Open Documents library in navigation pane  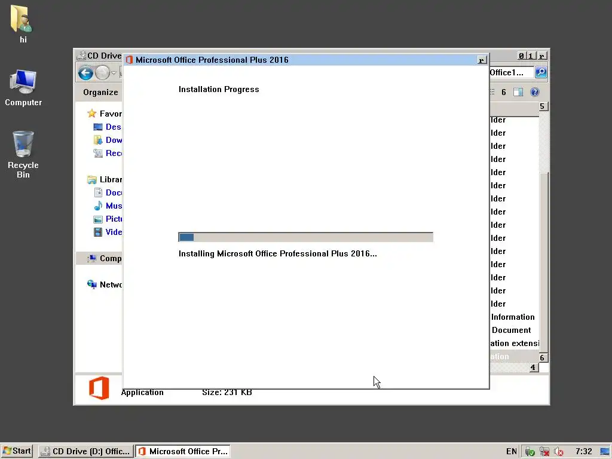[x=108, y=192]
